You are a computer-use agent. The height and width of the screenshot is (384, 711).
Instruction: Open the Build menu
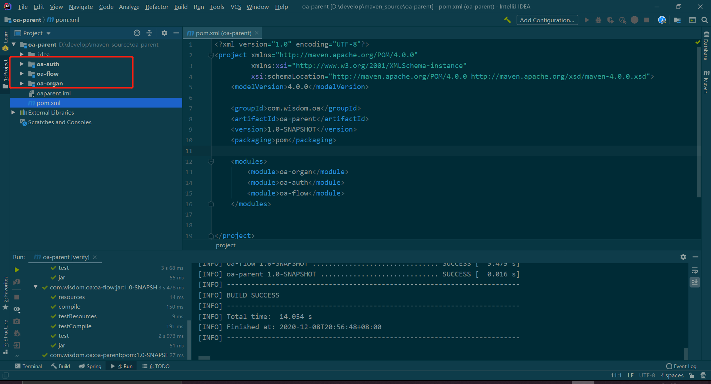[x=181, y=7]
